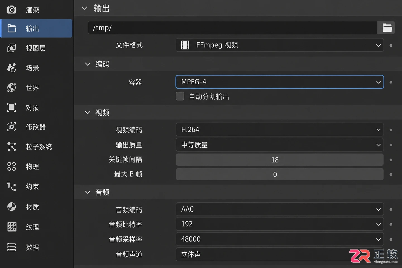Image resolution: width=402 pixels, height=268 pixels.
Task: Animate 视频编码 property dot
Action: pyautogui.click(x=391, y=130)
